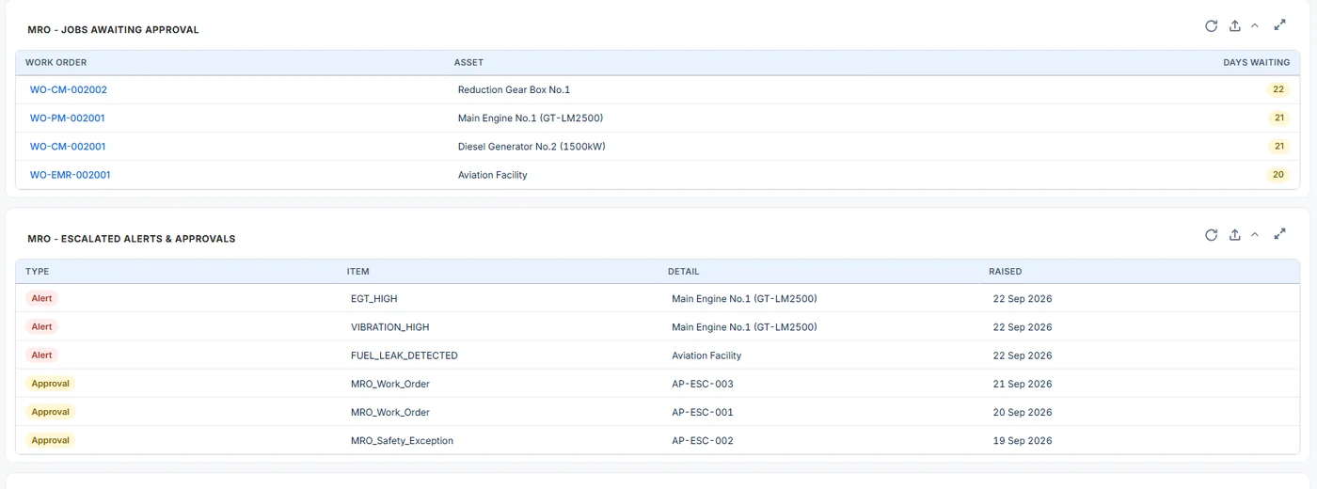
Task: Sort by the Detail column header
Action: point(683,272)
